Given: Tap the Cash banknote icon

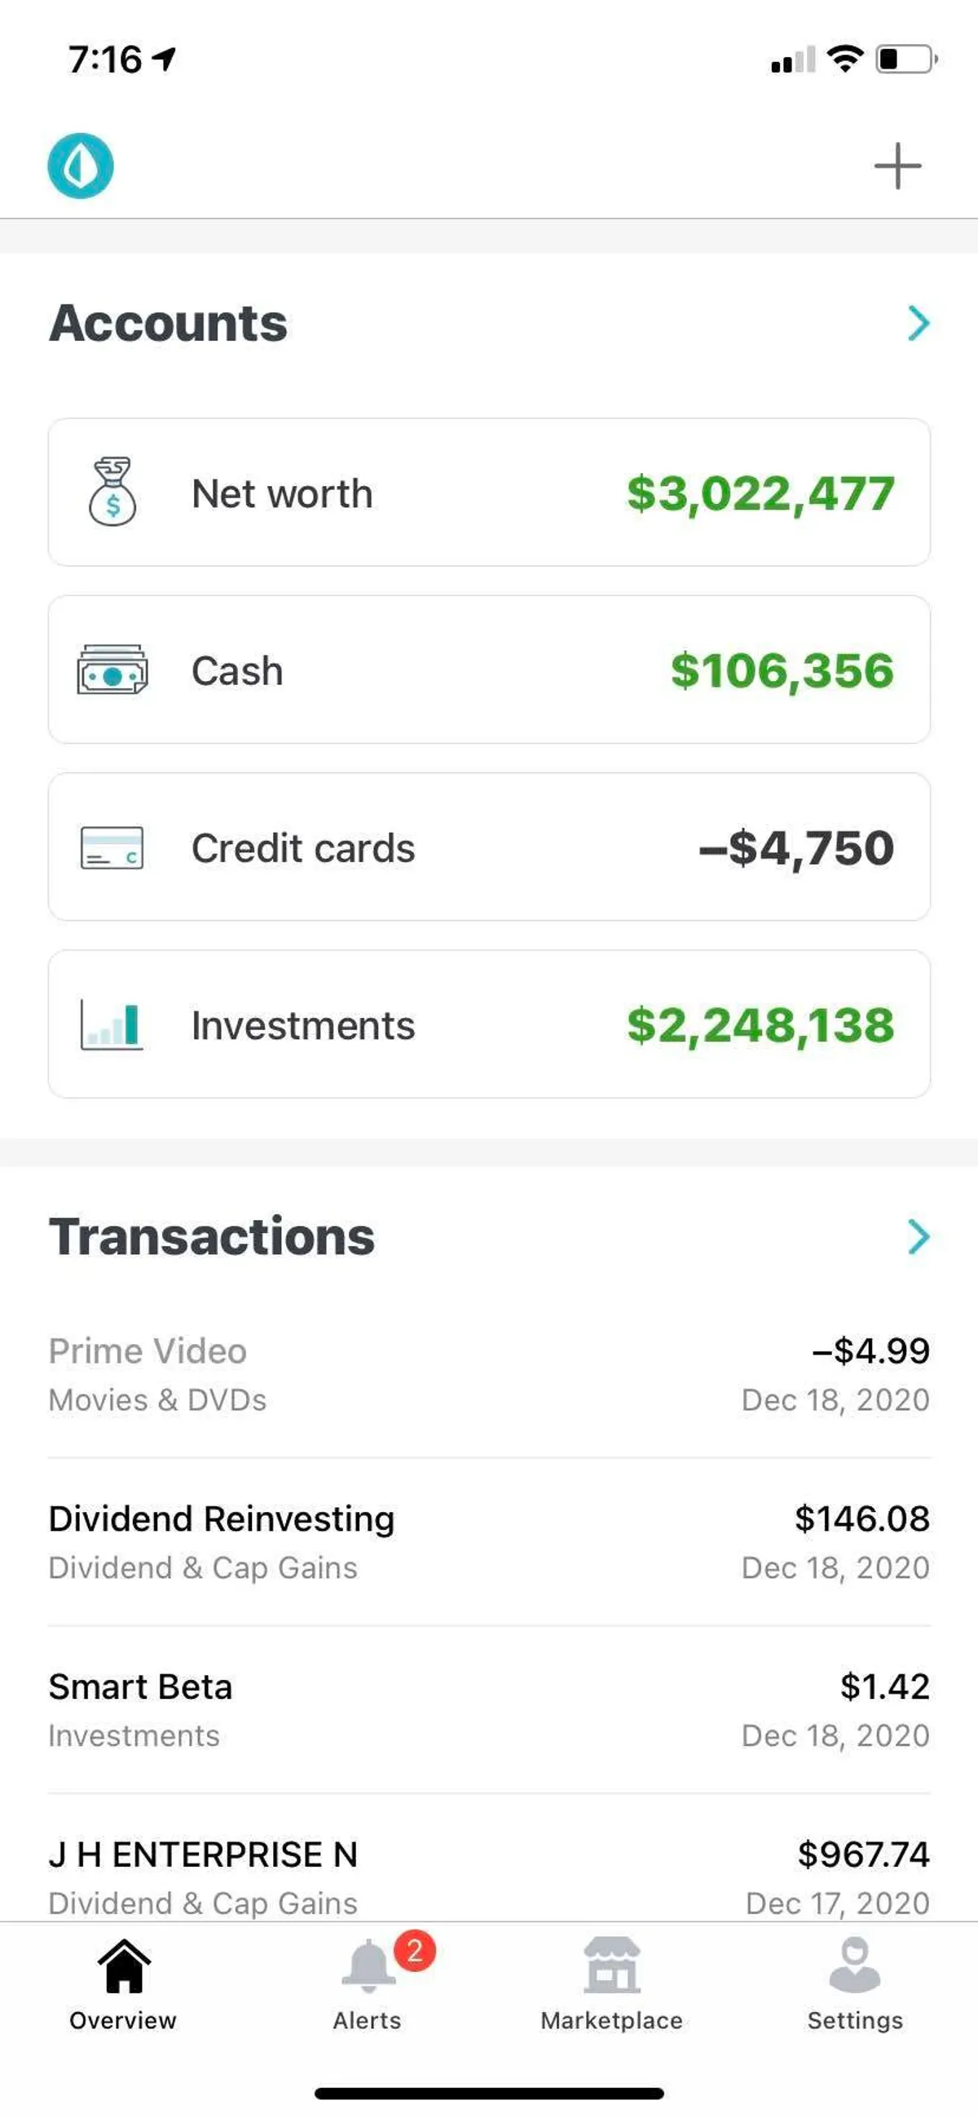Looking at the screenshot, I should (112, 670).
